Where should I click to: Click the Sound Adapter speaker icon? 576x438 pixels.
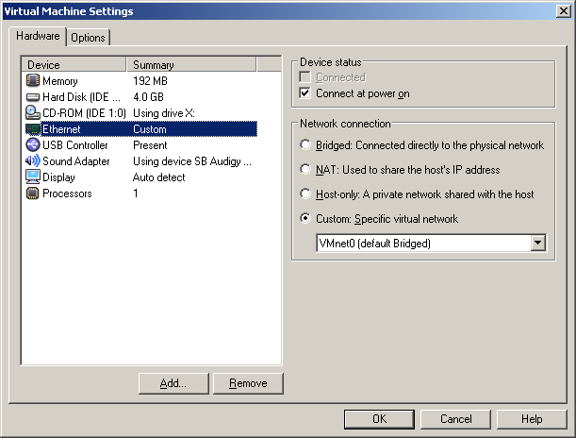pos(32,161)
